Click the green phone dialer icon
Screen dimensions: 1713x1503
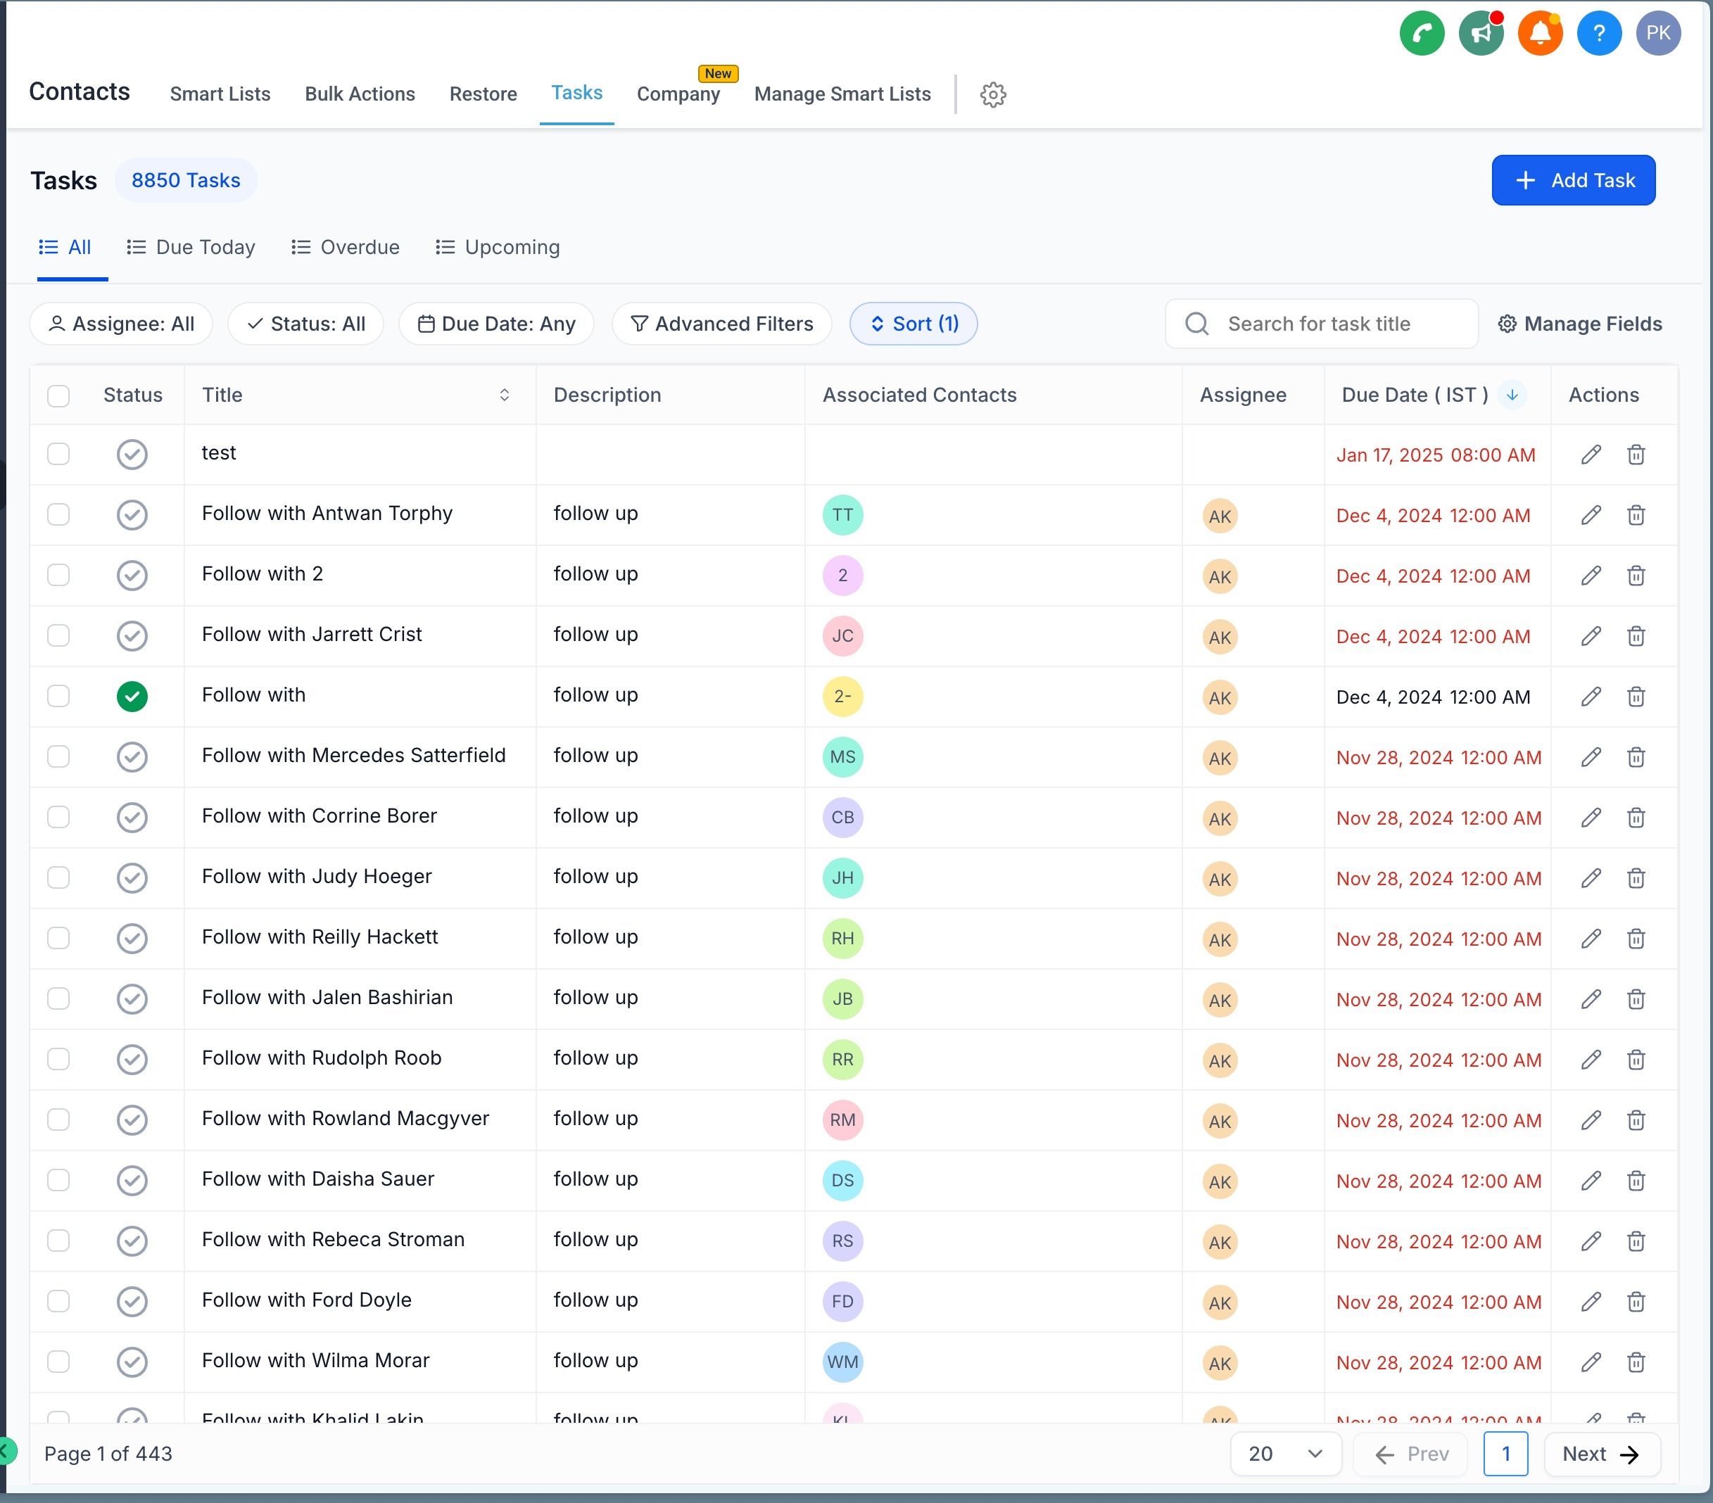(1422, 34)
